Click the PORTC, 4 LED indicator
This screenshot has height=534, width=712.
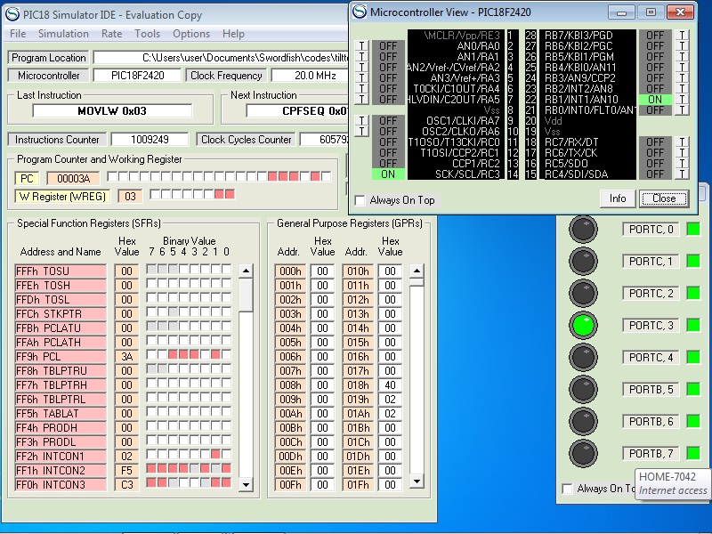[583, 358]
